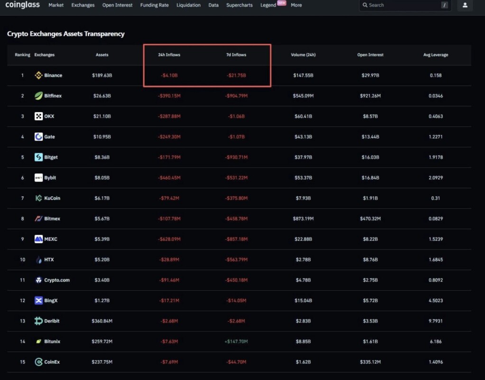Click the coinglass home logo
Image resolution: width=485 pixels, height=380 pixels.
[23, 5]
